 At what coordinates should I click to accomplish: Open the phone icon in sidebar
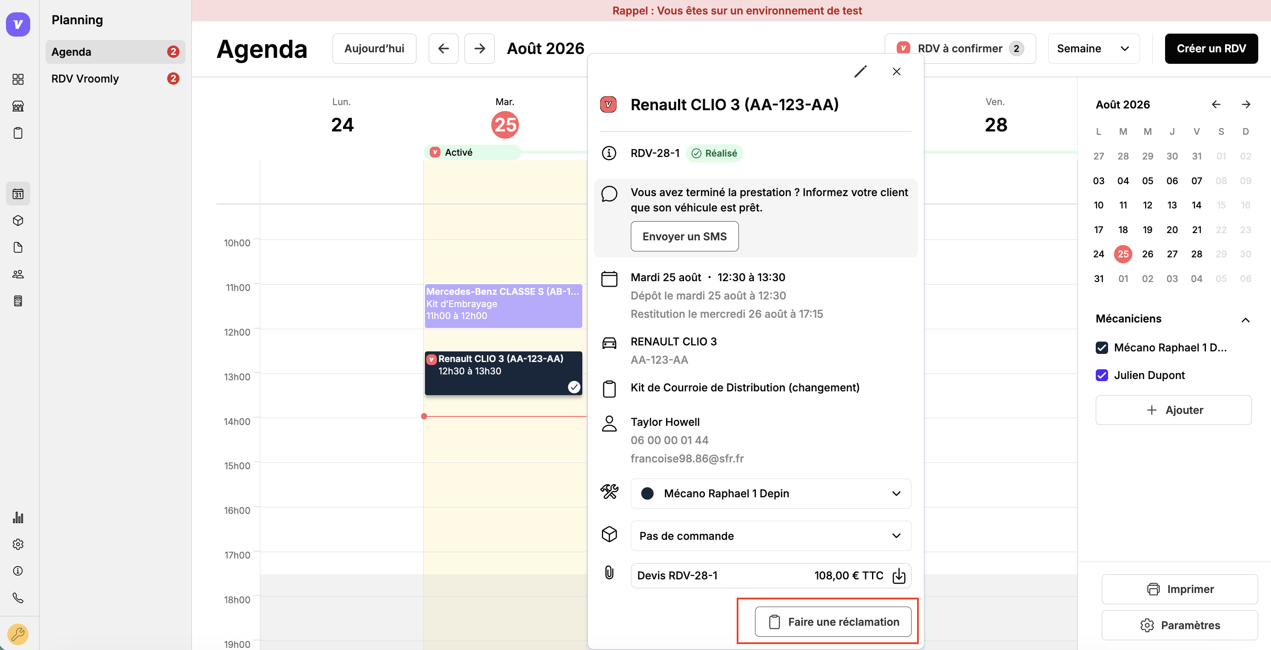[18, 598]
